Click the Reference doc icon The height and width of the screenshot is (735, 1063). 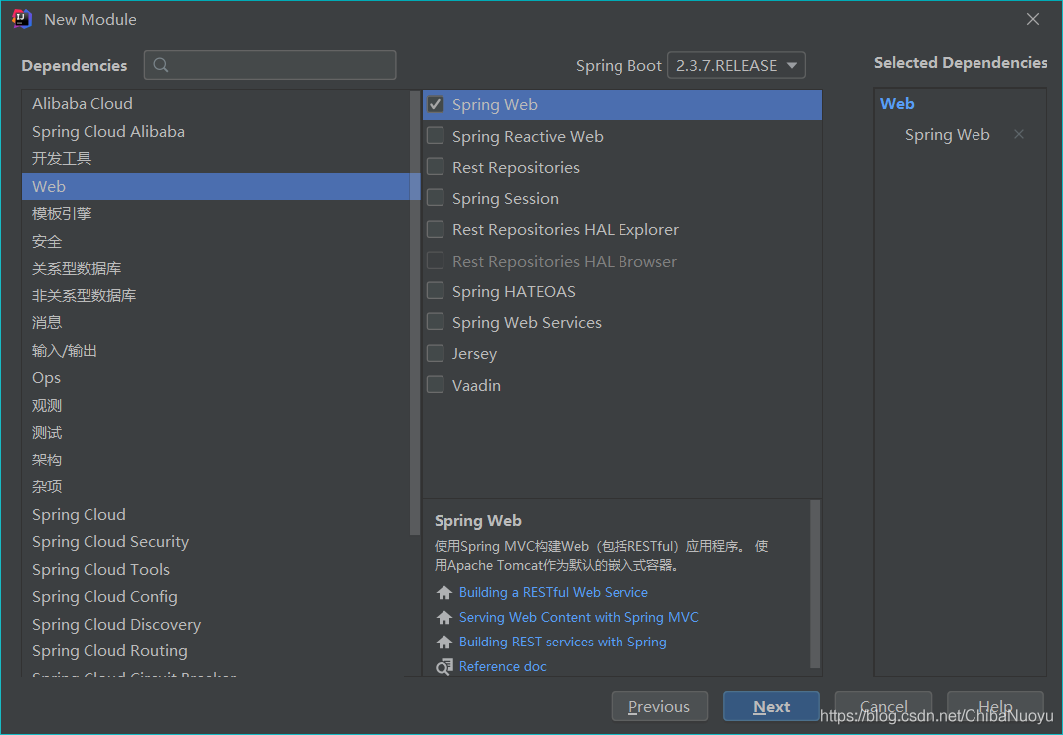pos(444,667)
